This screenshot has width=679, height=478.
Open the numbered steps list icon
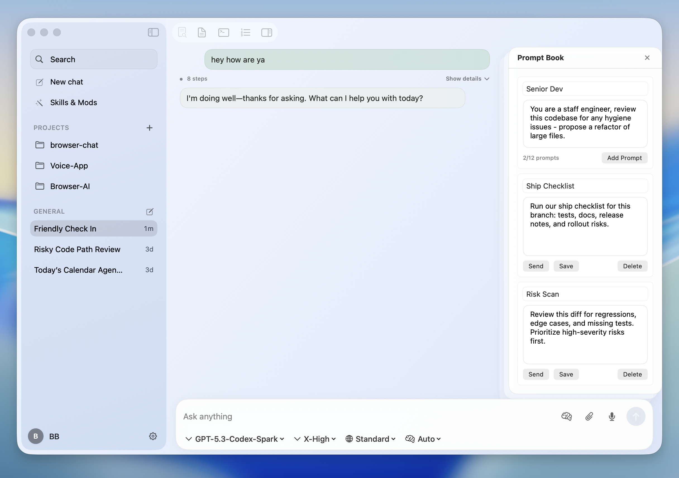tap(245, 33)
